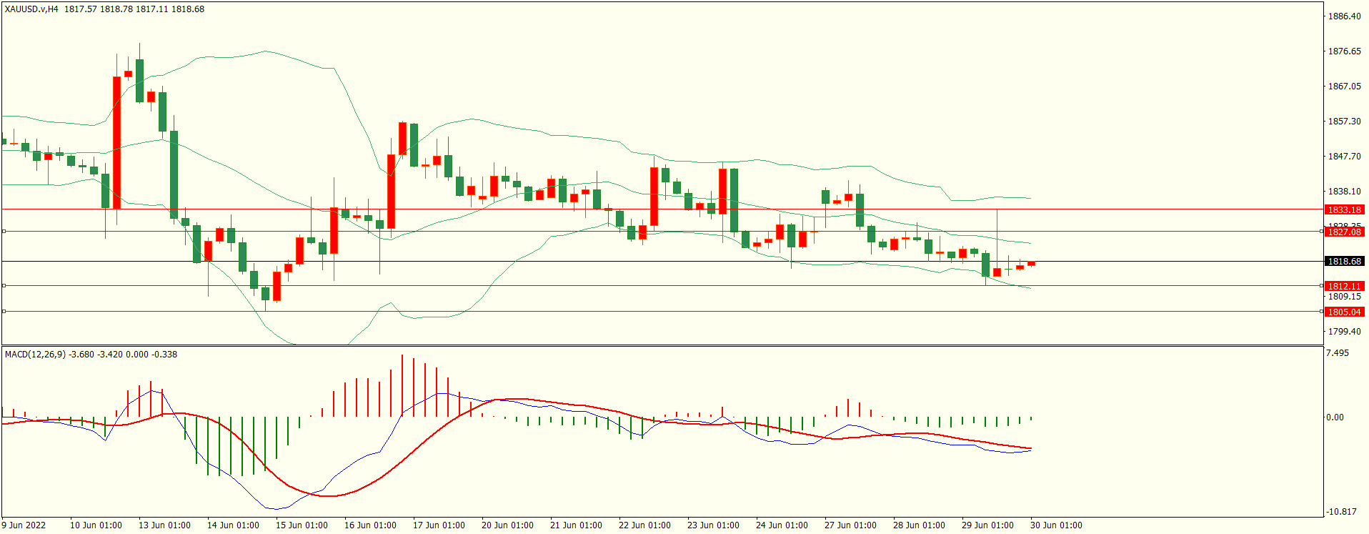Select the red 1833.18 price level tag

point(1344,210)
